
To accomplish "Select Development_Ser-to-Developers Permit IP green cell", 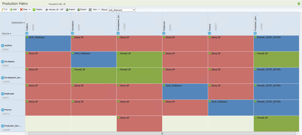I will (94, 76).
